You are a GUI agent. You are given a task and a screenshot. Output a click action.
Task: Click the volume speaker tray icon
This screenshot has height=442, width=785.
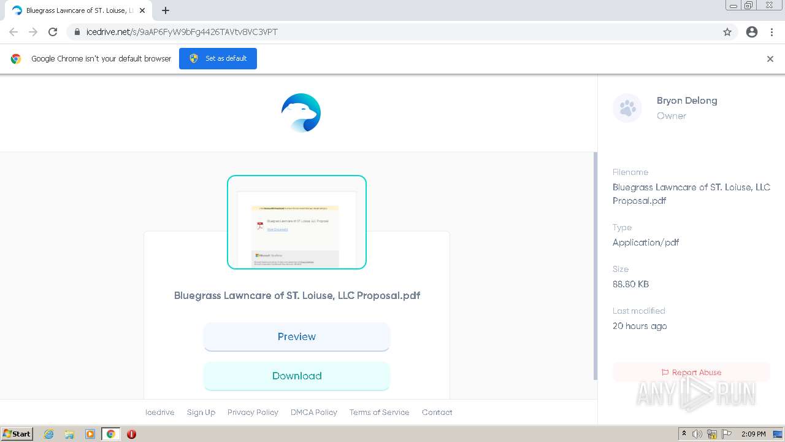697,434
